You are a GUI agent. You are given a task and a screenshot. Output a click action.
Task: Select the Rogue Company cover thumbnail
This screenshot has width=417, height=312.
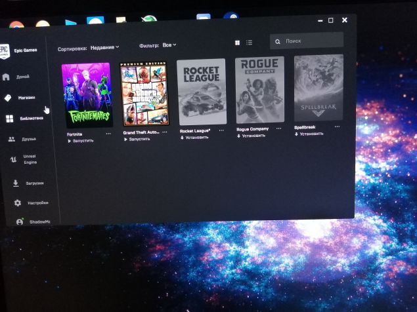(260, 90)
